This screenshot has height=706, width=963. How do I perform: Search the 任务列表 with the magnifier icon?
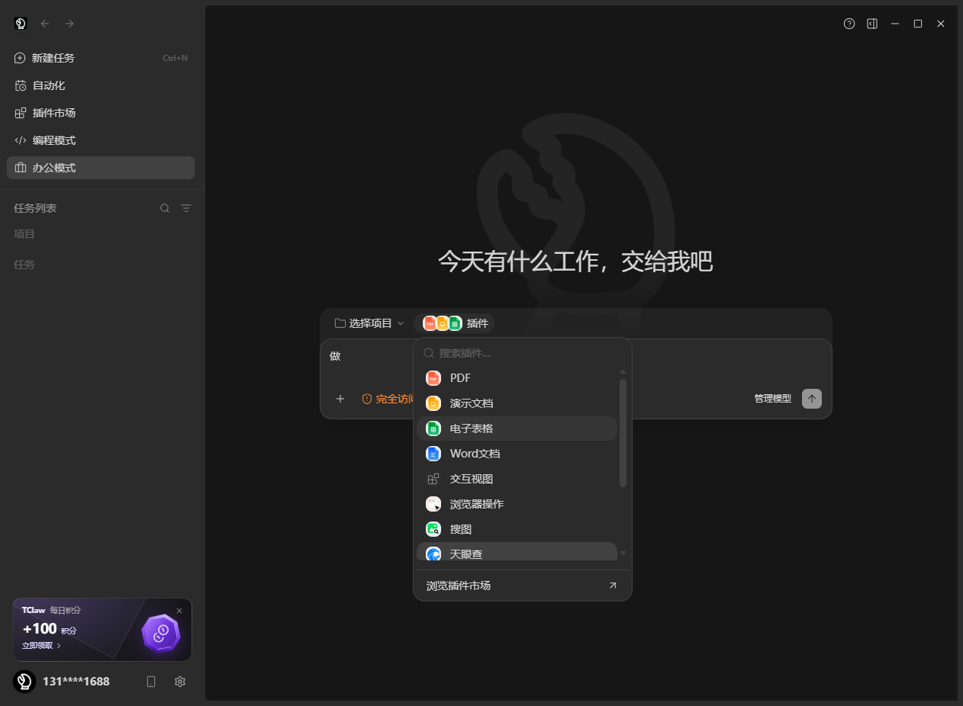pos(165,208)
